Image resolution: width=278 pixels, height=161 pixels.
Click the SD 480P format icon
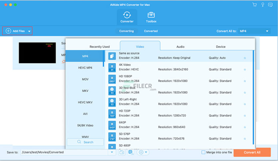(112, 147)
